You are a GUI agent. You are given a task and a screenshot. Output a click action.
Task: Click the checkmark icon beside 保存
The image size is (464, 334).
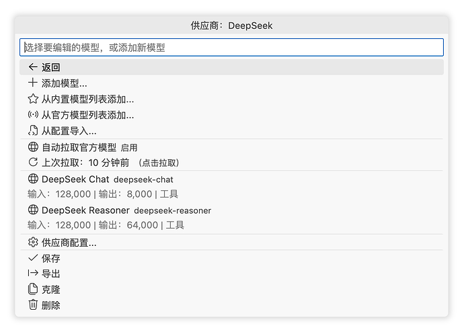coord(33,258)
